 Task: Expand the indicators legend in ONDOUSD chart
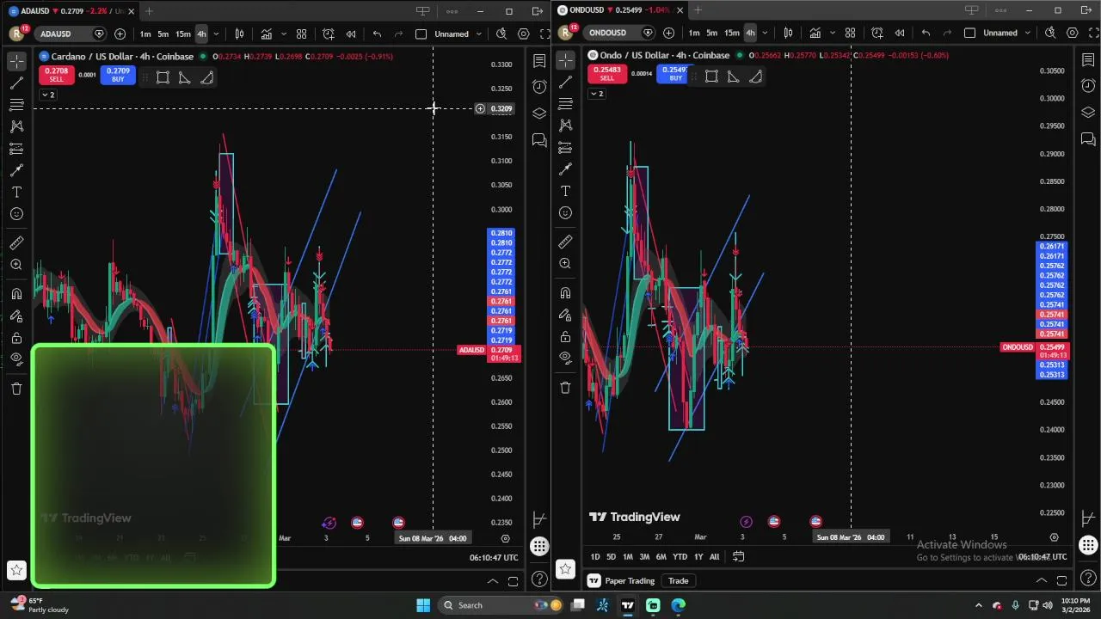coord(596,93)
